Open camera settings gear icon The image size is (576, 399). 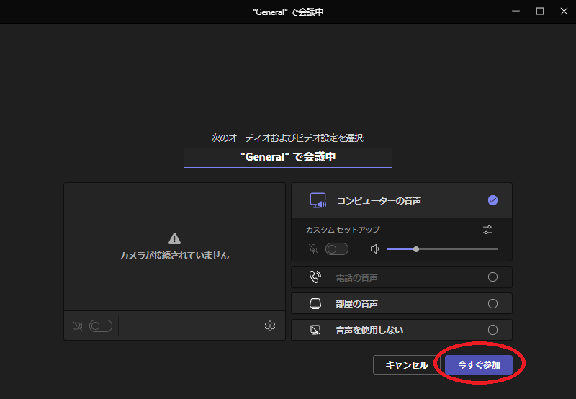point(270,326)
